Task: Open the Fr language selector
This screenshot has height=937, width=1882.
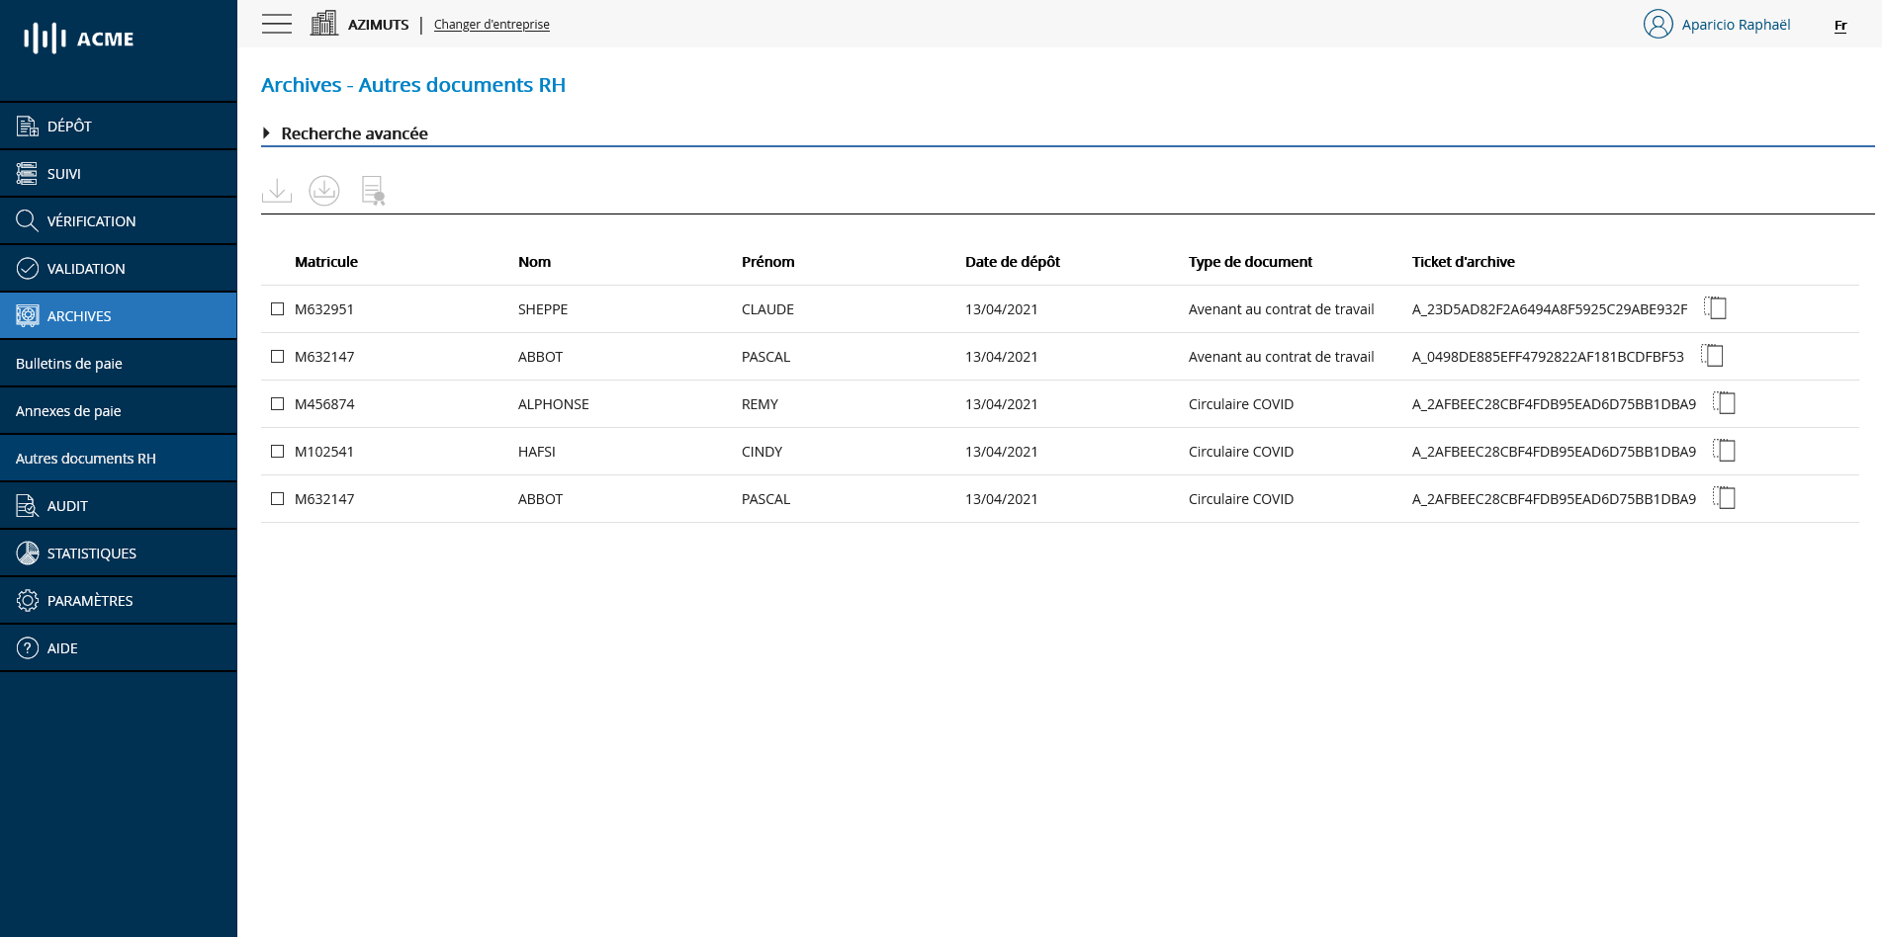Action: 1840,26
